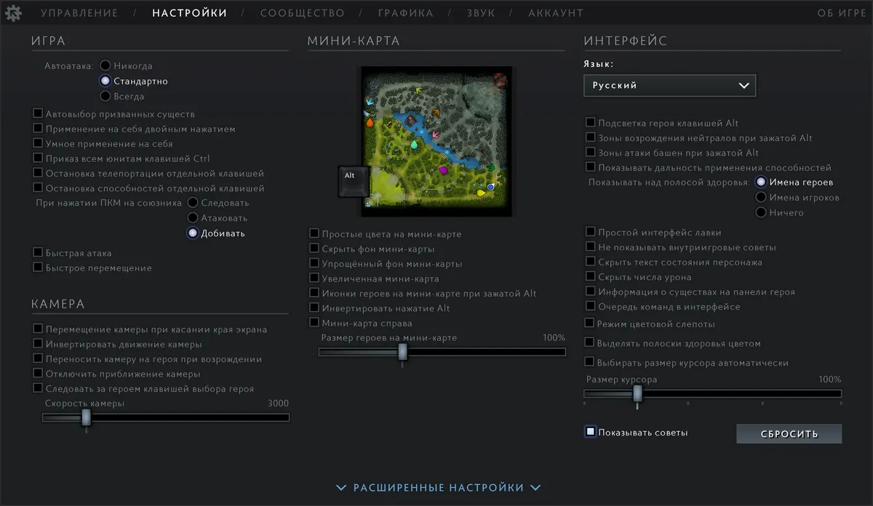Screen dimensions: 873x506
Task: Click the Скорость камеры slider handle
Action: tap(86, 417)
